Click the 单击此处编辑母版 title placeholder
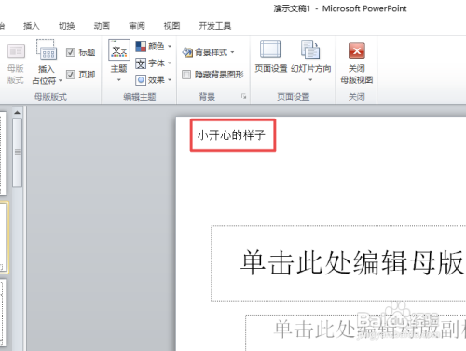Image resolution: width=466 pixels, height=351 pixels. [338, 263]
